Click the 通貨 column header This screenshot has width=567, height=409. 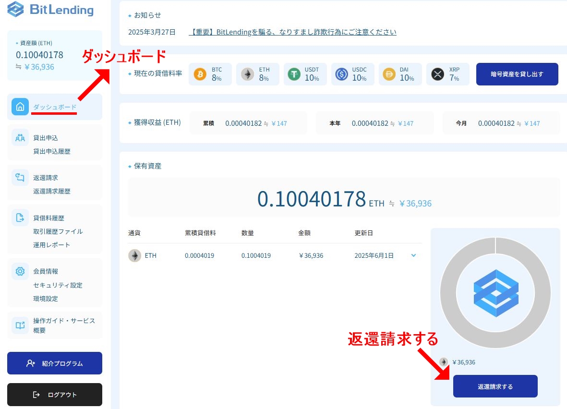[x=134, y=233]
